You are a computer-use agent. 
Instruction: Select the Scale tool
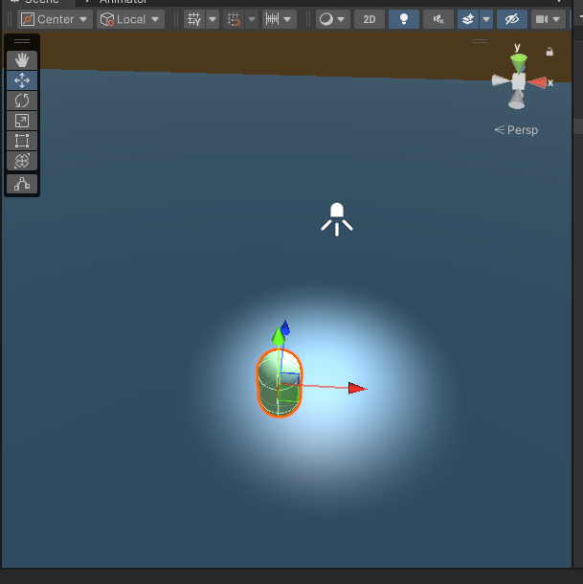[22, 121]
